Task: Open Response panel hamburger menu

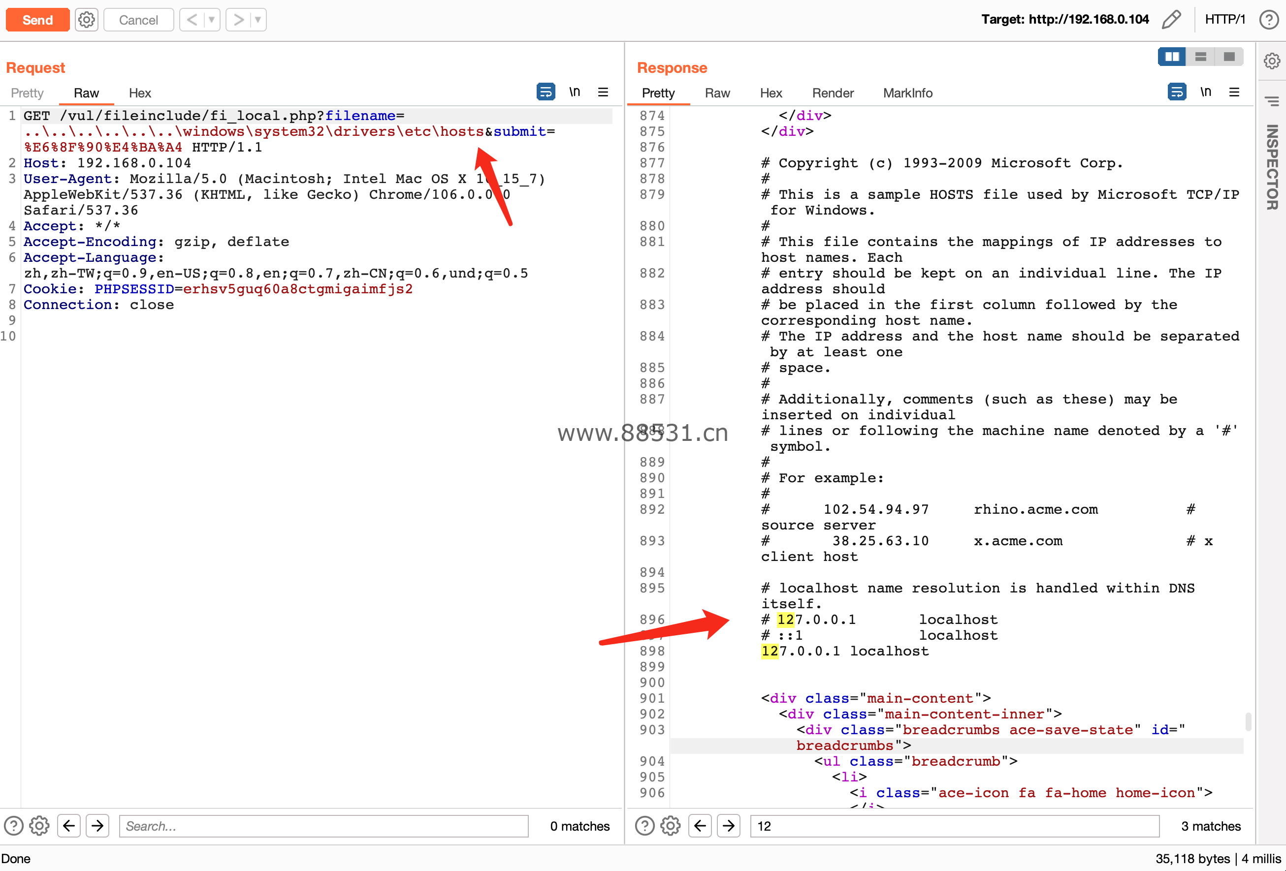Action: point(1234,92)
